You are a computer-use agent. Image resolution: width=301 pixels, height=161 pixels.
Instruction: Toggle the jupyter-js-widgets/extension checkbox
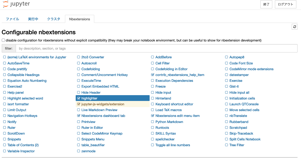tap(79, 104)
